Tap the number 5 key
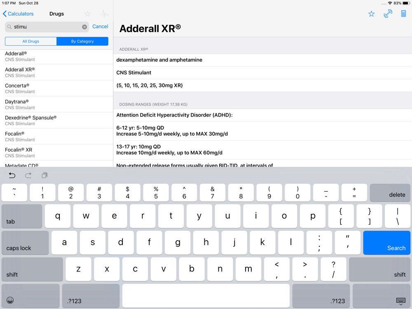Image resolution: width=412 pixels, height=309 pixels. click(156, 192)
